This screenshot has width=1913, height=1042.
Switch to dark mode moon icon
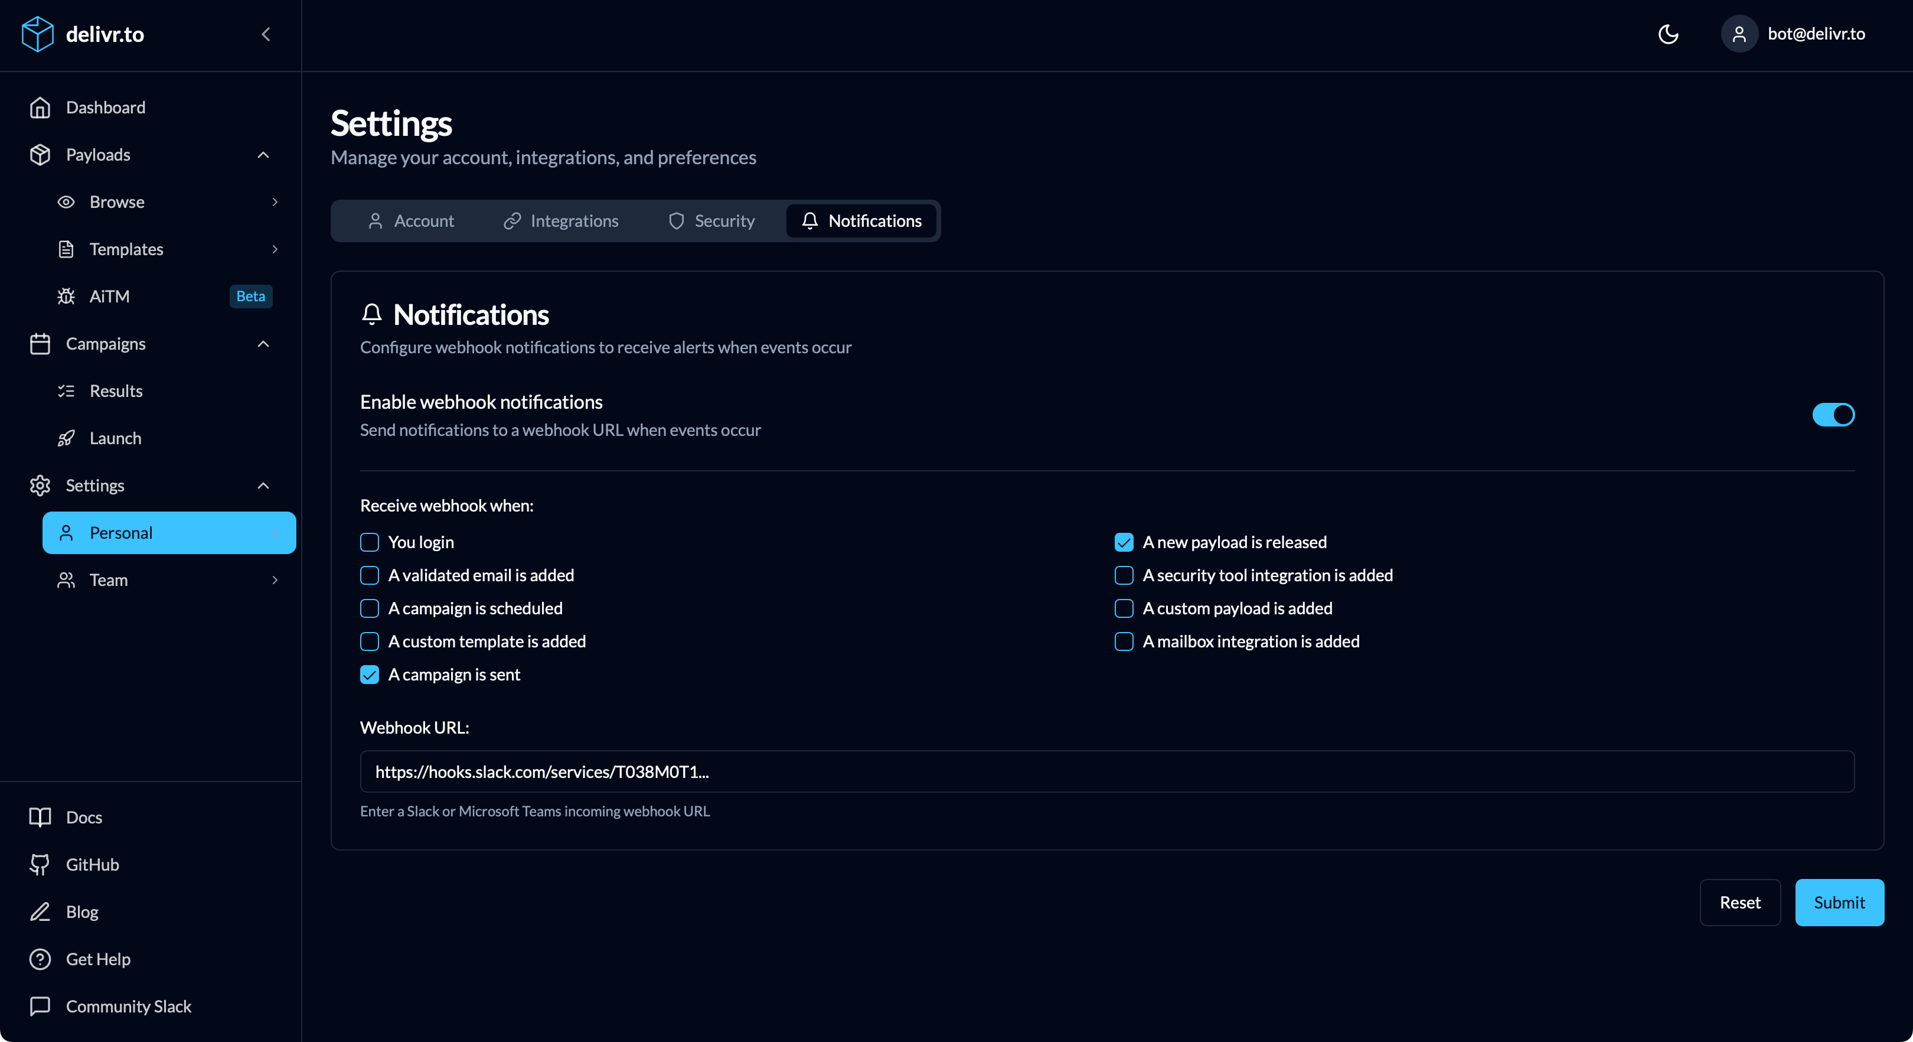point(1669,34)
